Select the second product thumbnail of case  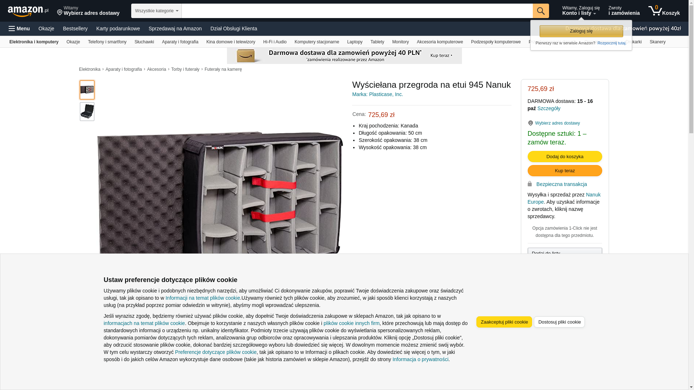click(x=87, y=112)
